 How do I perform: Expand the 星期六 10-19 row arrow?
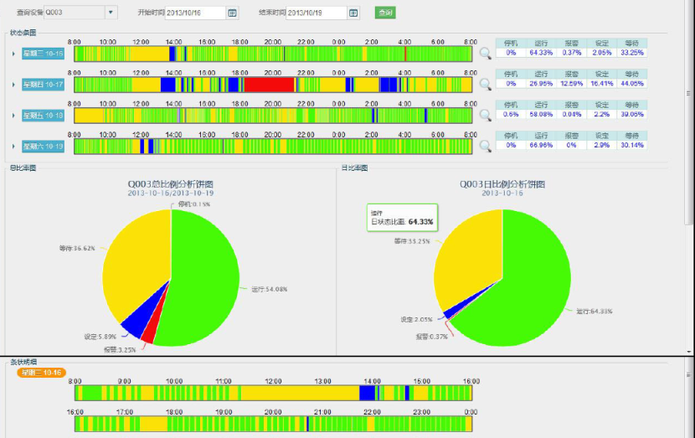(x=13, y=147)
